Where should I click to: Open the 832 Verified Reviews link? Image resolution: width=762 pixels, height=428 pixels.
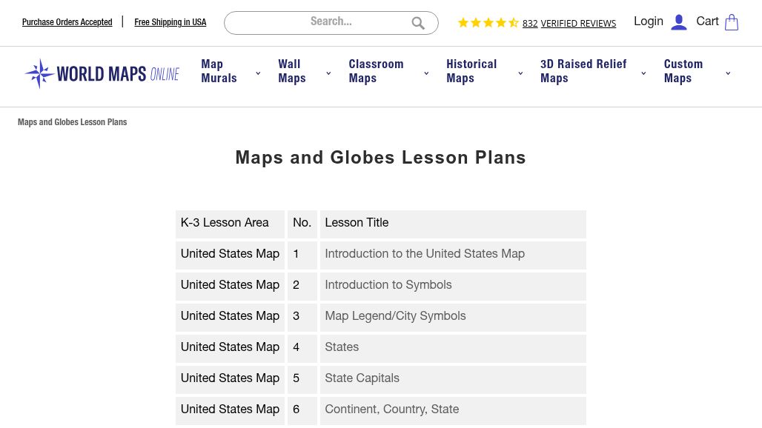pyautogui.click(x=569, y=23)
